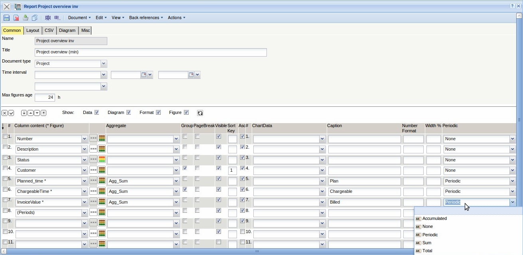This screenshot has height=255, width=523.
Task: Open traffic light settings for the Status row
Action: pyautogui.click(x=102, y=160)
